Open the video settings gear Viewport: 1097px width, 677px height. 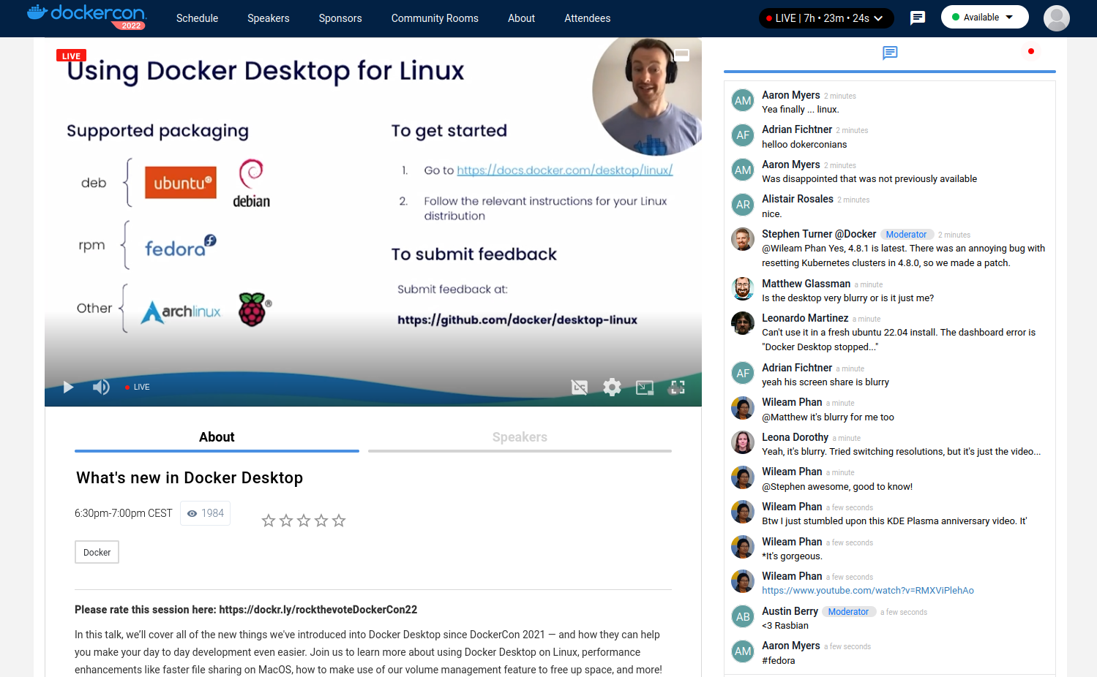click(612, 387)
